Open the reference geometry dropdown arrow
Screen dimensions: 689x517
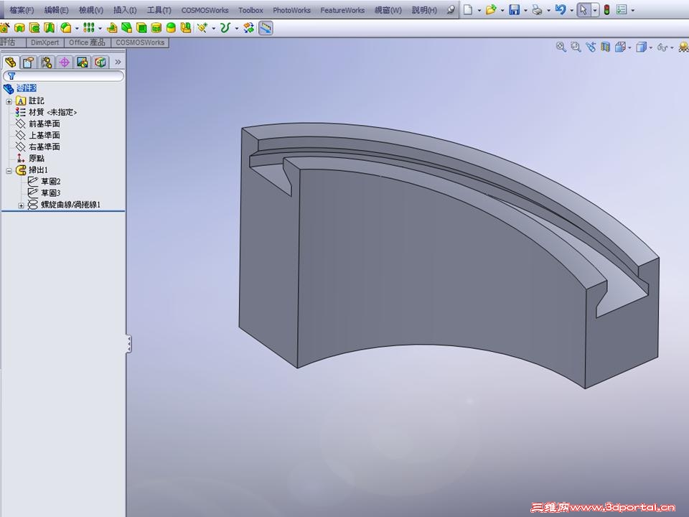214,29
